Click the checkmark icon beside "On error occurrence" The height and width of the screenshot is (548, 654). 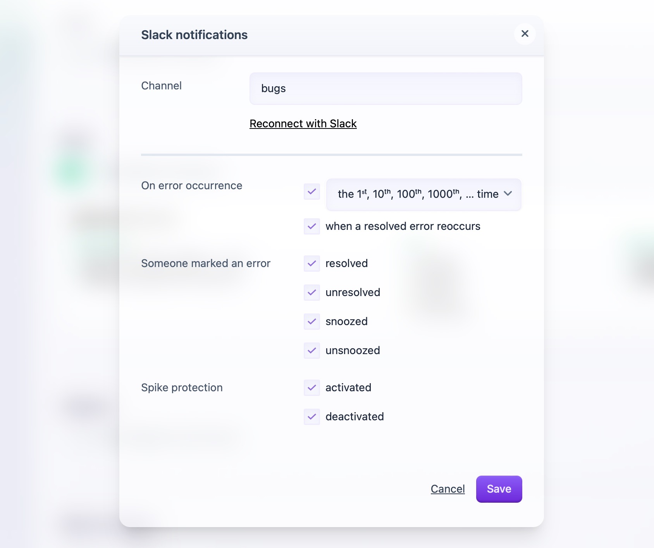click(x=312, y=191)
